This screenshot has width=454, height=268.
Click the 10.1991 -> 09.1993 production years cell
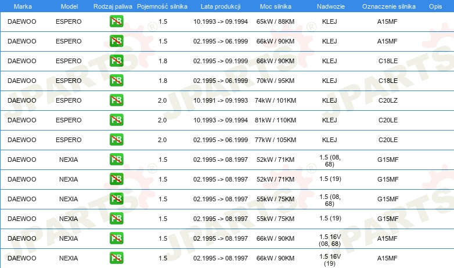(221, 100)
